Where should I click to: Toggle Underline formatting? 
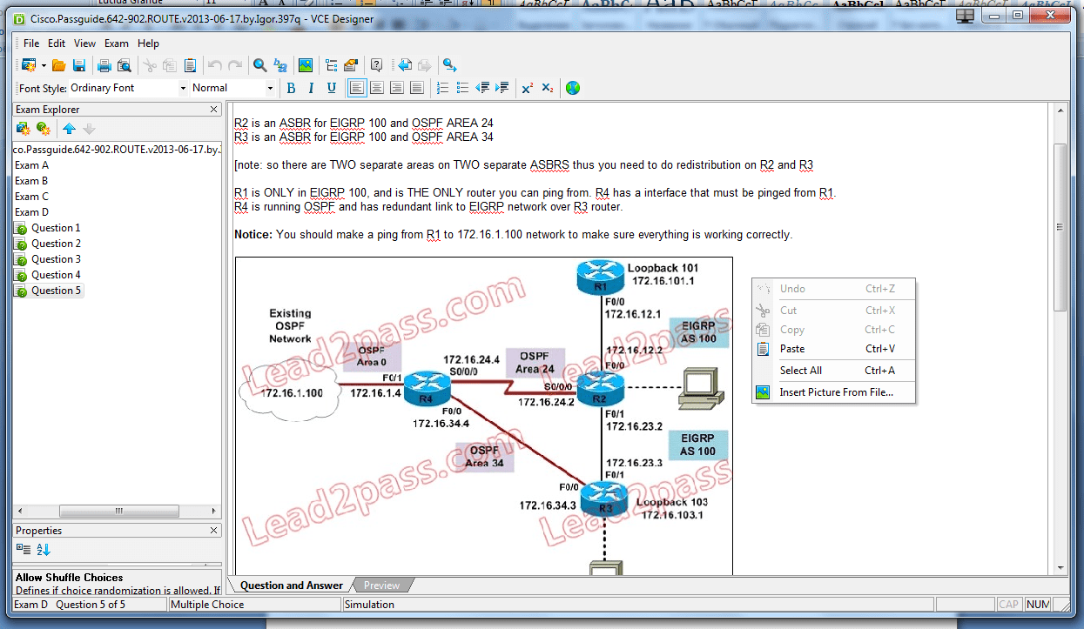(x=331, y=88)
